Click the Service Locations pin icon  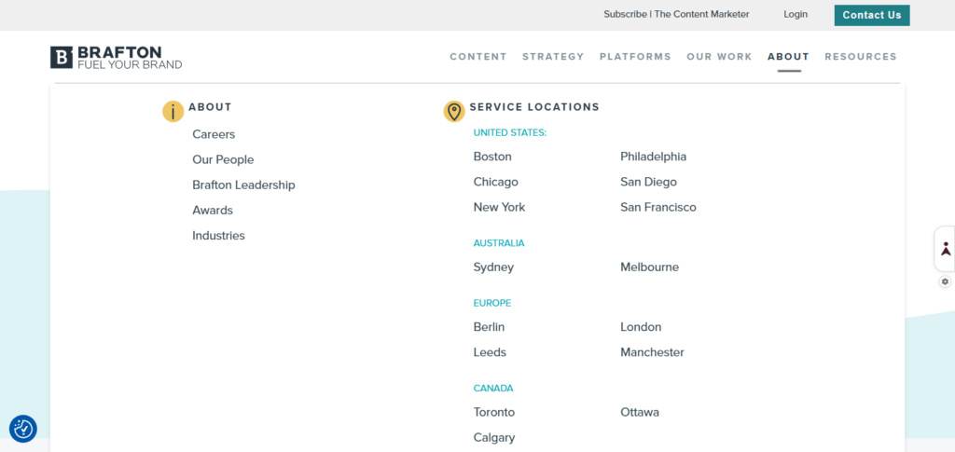[x=454, y=112]
